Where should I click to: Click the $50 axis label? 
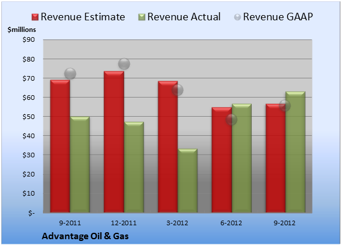28,117
